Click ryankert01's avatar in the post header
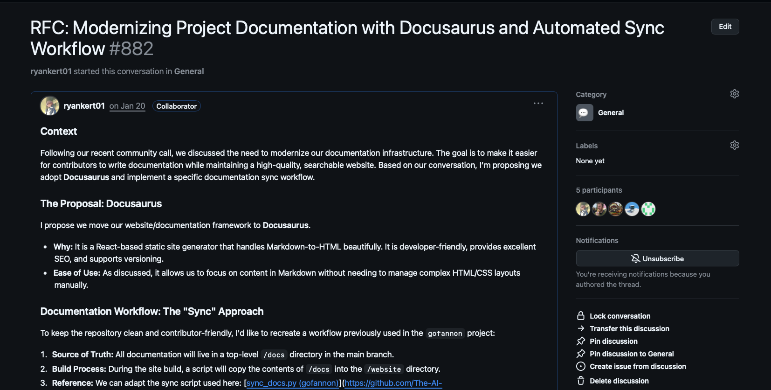 (x=50, y=106)
